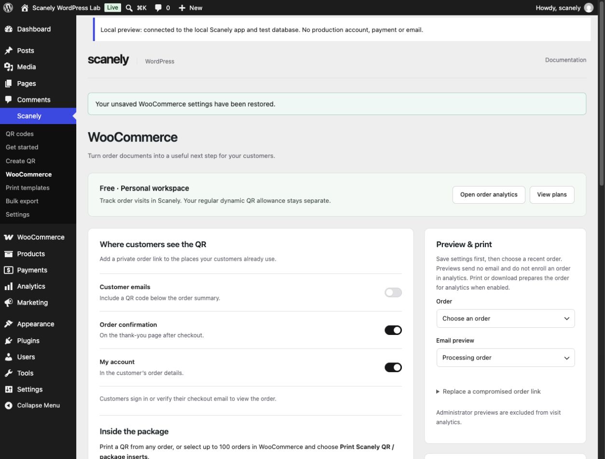Open QR codes submenu item
This screenshot has height=459, width=605.
tap(20, 134)
